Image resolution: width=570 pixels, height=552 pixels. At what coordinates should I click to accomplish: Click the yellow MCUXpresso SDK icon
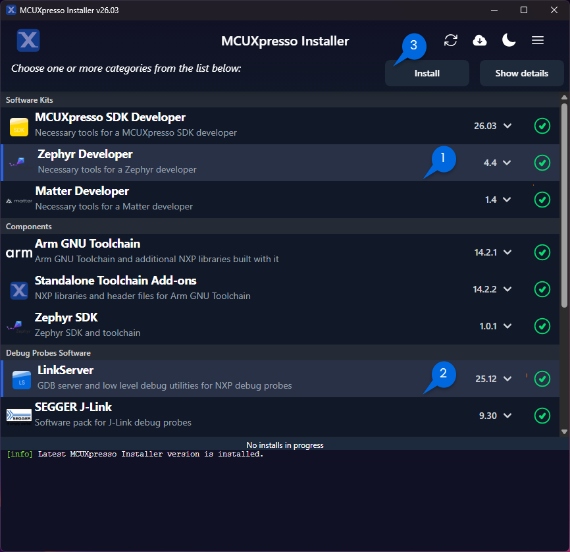[19, 126]
